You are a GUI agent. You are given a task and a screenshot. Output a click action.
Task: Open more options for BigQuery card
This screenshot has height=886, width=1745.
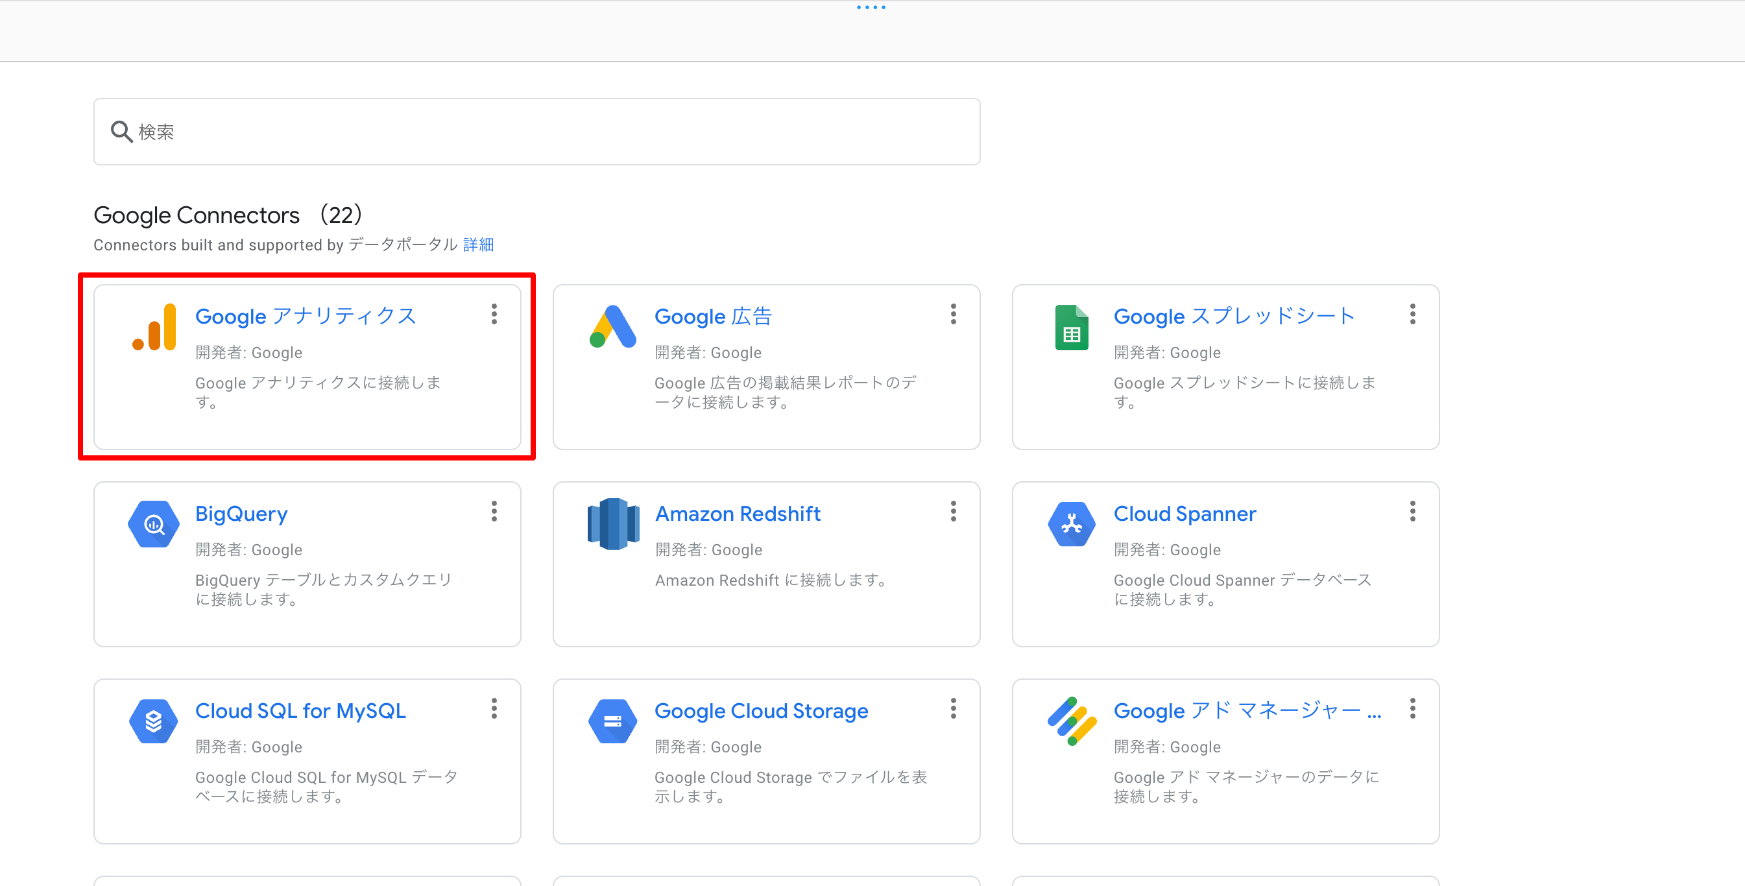coord(494,511)
